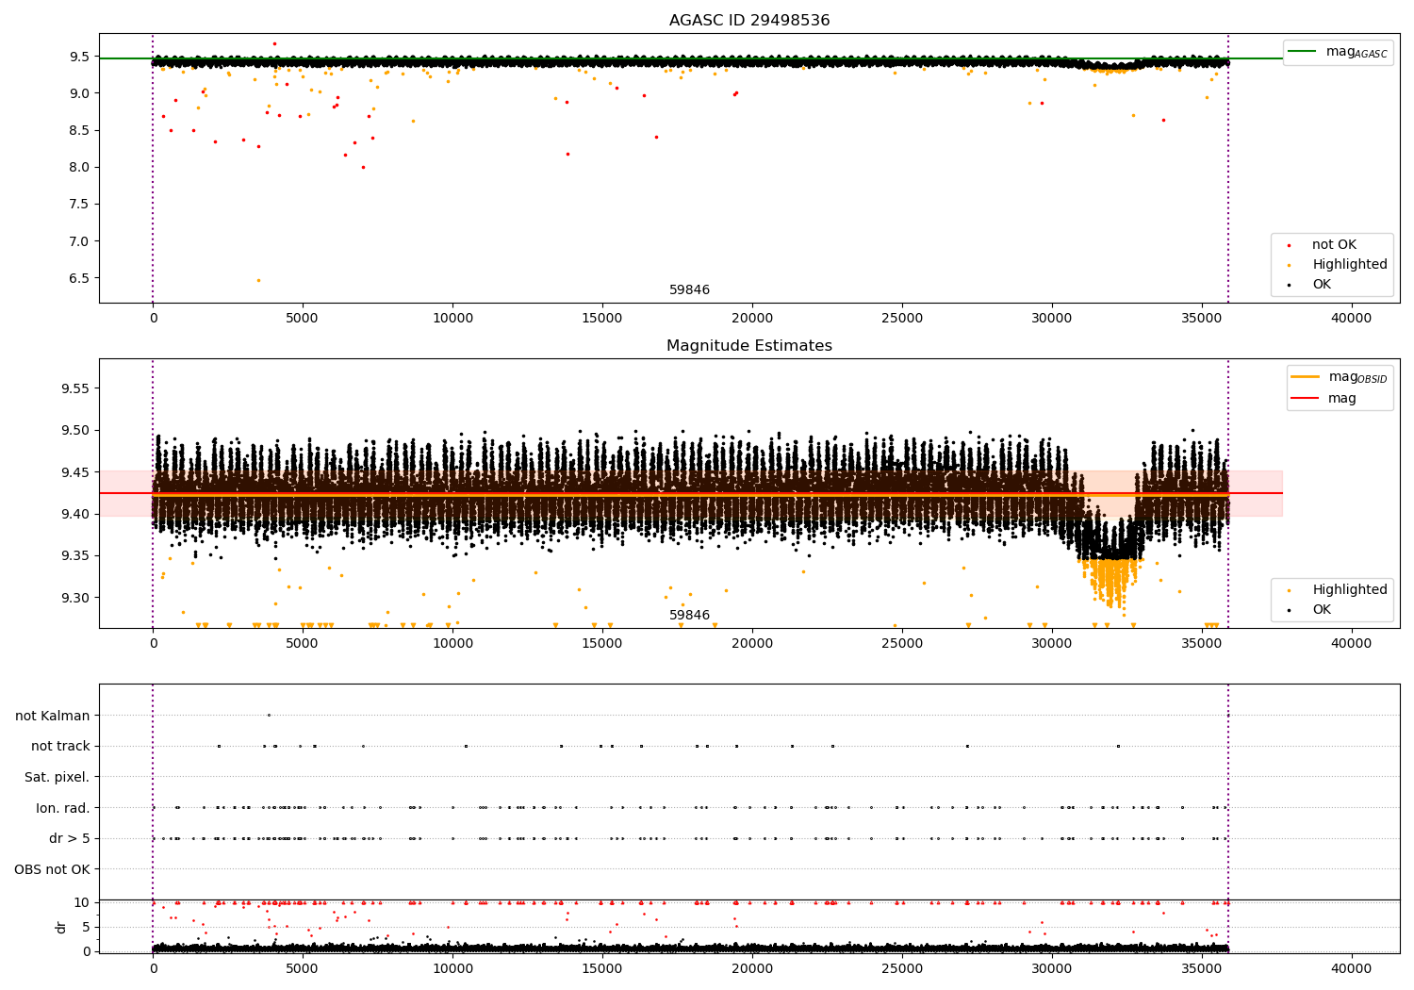Click the 9.0 y-axis tick label
The height and width of the screenshot is (990, 1414).
click(x=79, y=93)
